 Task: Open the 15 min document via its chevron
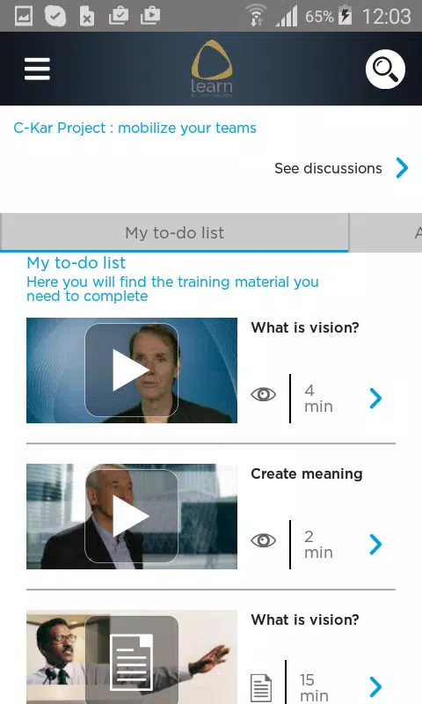375,686
